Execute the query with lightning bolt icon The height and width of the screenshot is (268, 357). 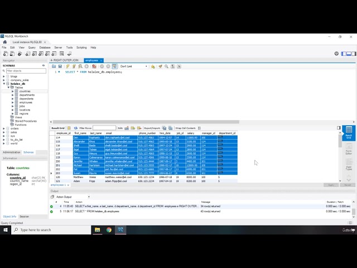coord(67,66)
